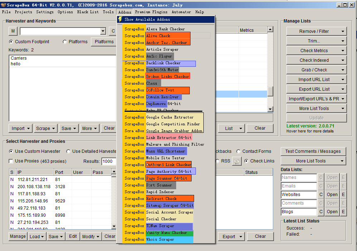The height and width of the screenshot is (251, 357).
Task: Click the Platforms button
Action: (104, 42)
